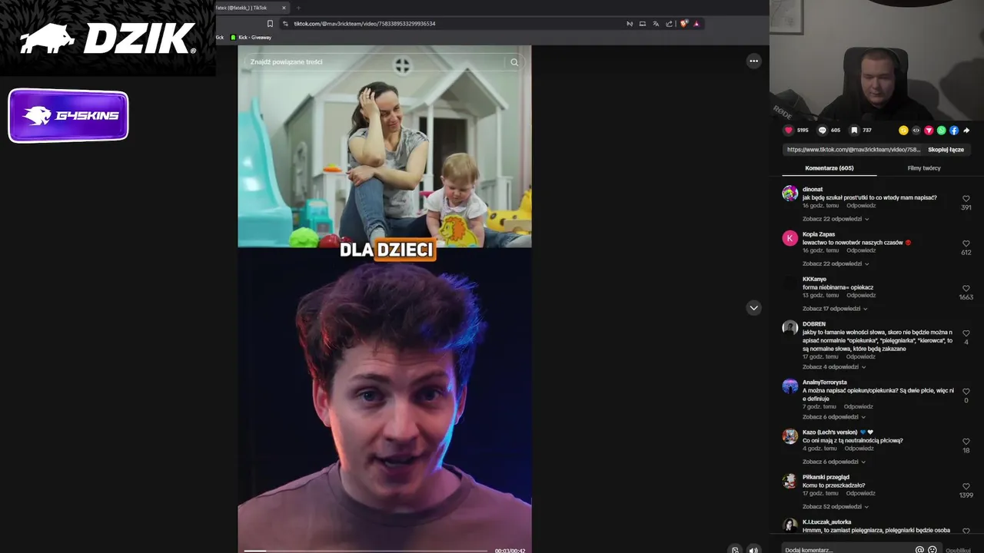Click the video progress bar

pyautogui.click(x=365, y=551)
